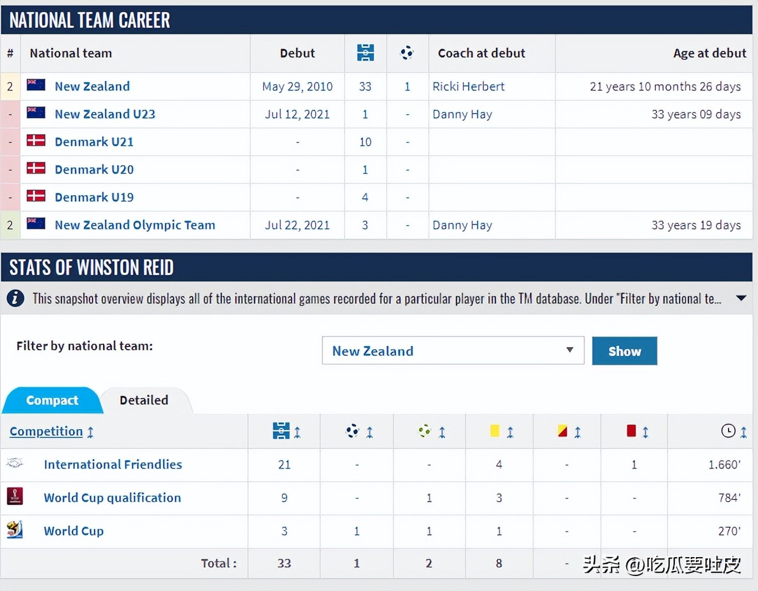The height and width of the screenshot is (591, 758).
Task: Select the Compact tab
Action: (52, 400)
